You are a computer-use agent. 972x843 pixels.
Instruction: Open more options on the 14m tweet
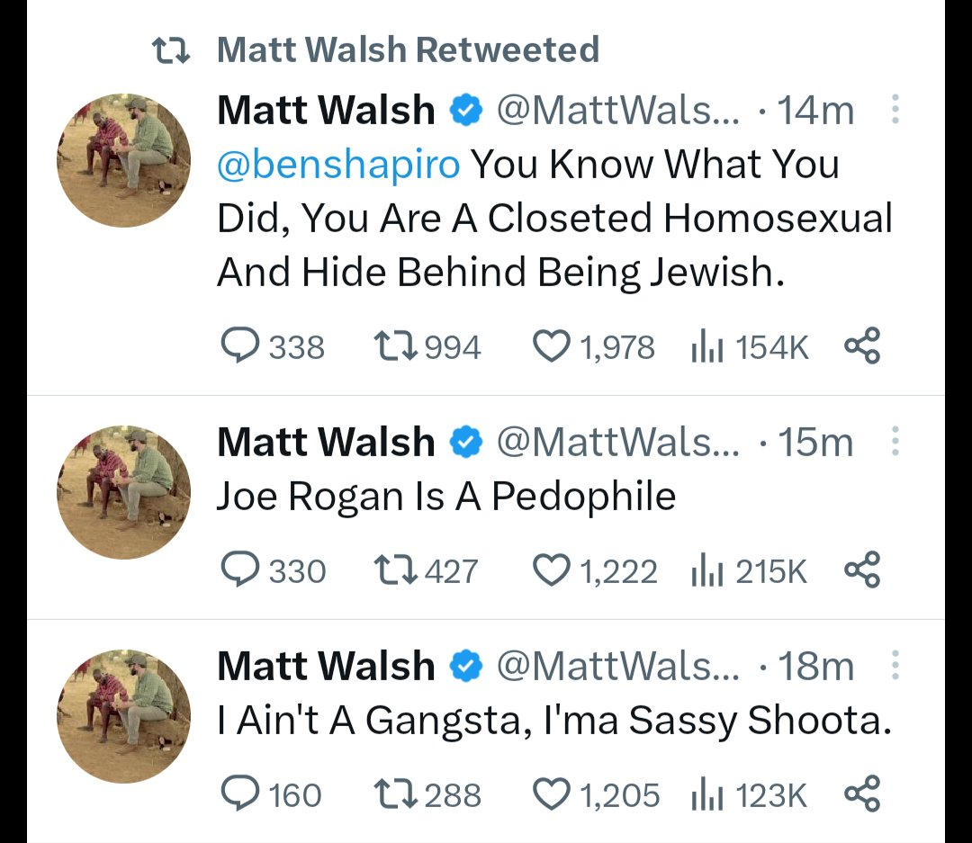point(895,109)
